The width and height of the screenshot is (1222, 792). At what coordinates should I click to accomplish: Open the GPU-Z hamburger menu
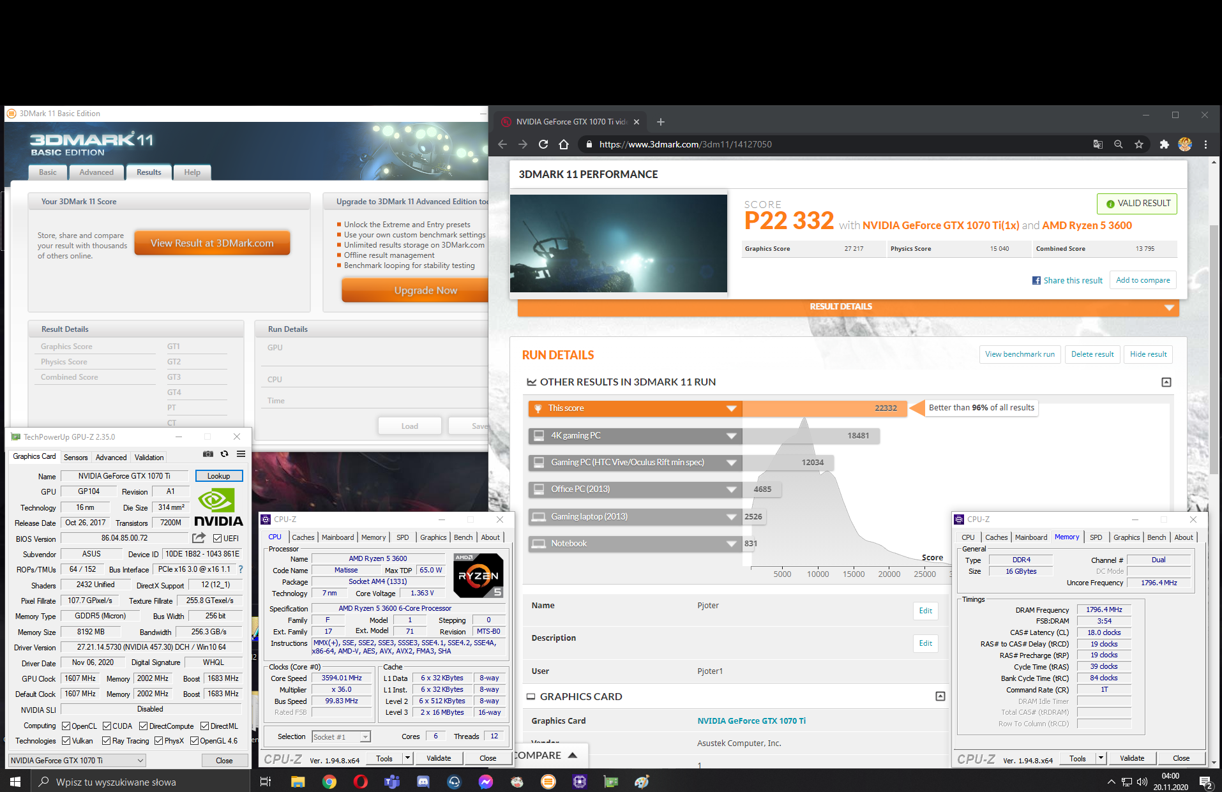[241, 454]
